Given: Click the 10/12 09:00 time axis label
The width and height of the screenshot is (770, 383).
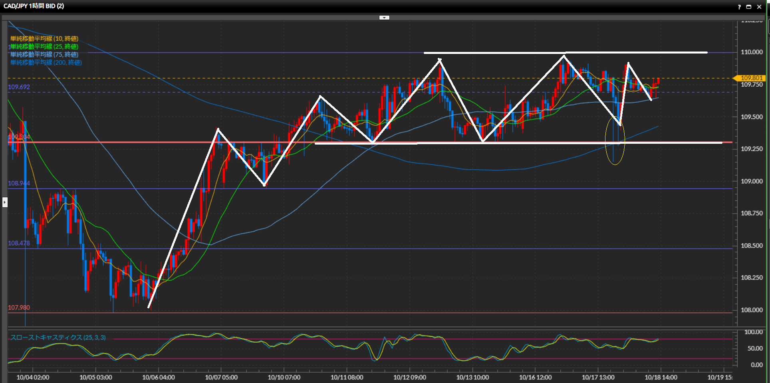Looking at the screenshot, I should point(409,377).
